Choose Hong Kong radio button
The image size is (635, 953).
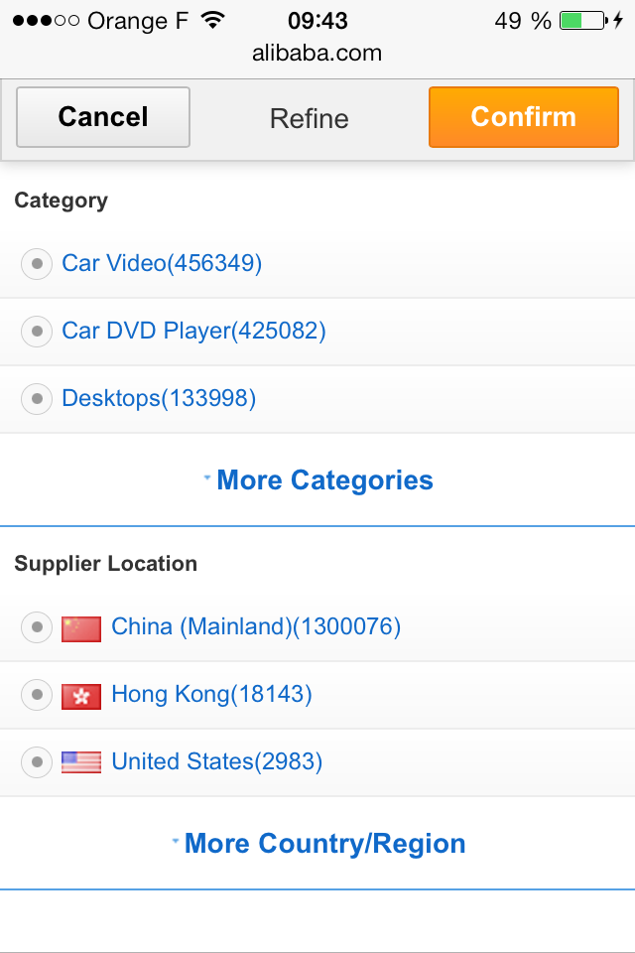(x=37, y=695)
